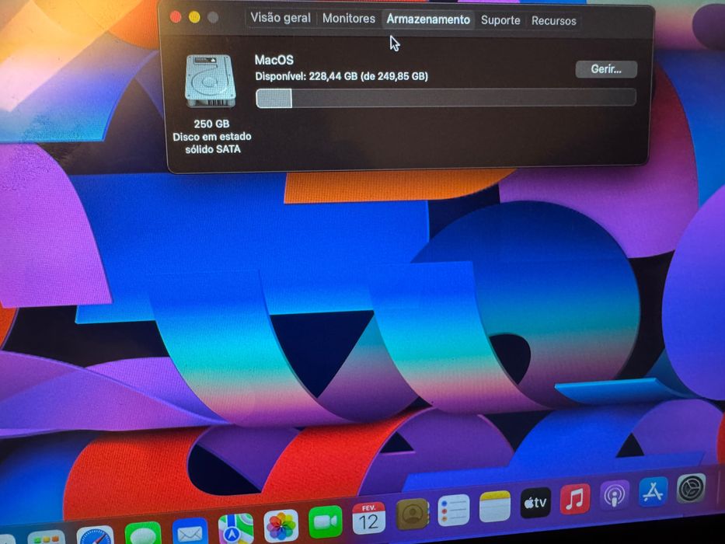This screenshot has height=544, width=725.
Task: Click the MacOS volume name
Action: point(274,60)
